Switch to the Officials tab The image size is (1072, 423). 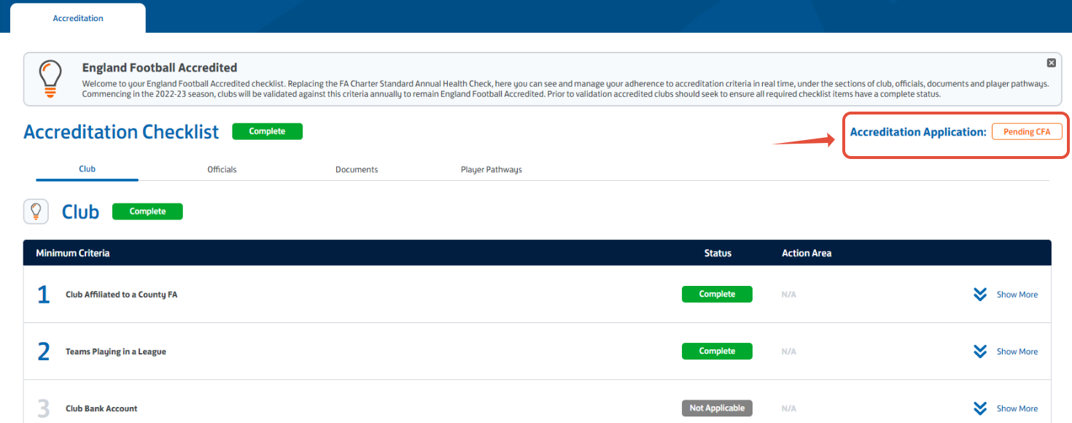pyautogui.click(x=221, y=168)
